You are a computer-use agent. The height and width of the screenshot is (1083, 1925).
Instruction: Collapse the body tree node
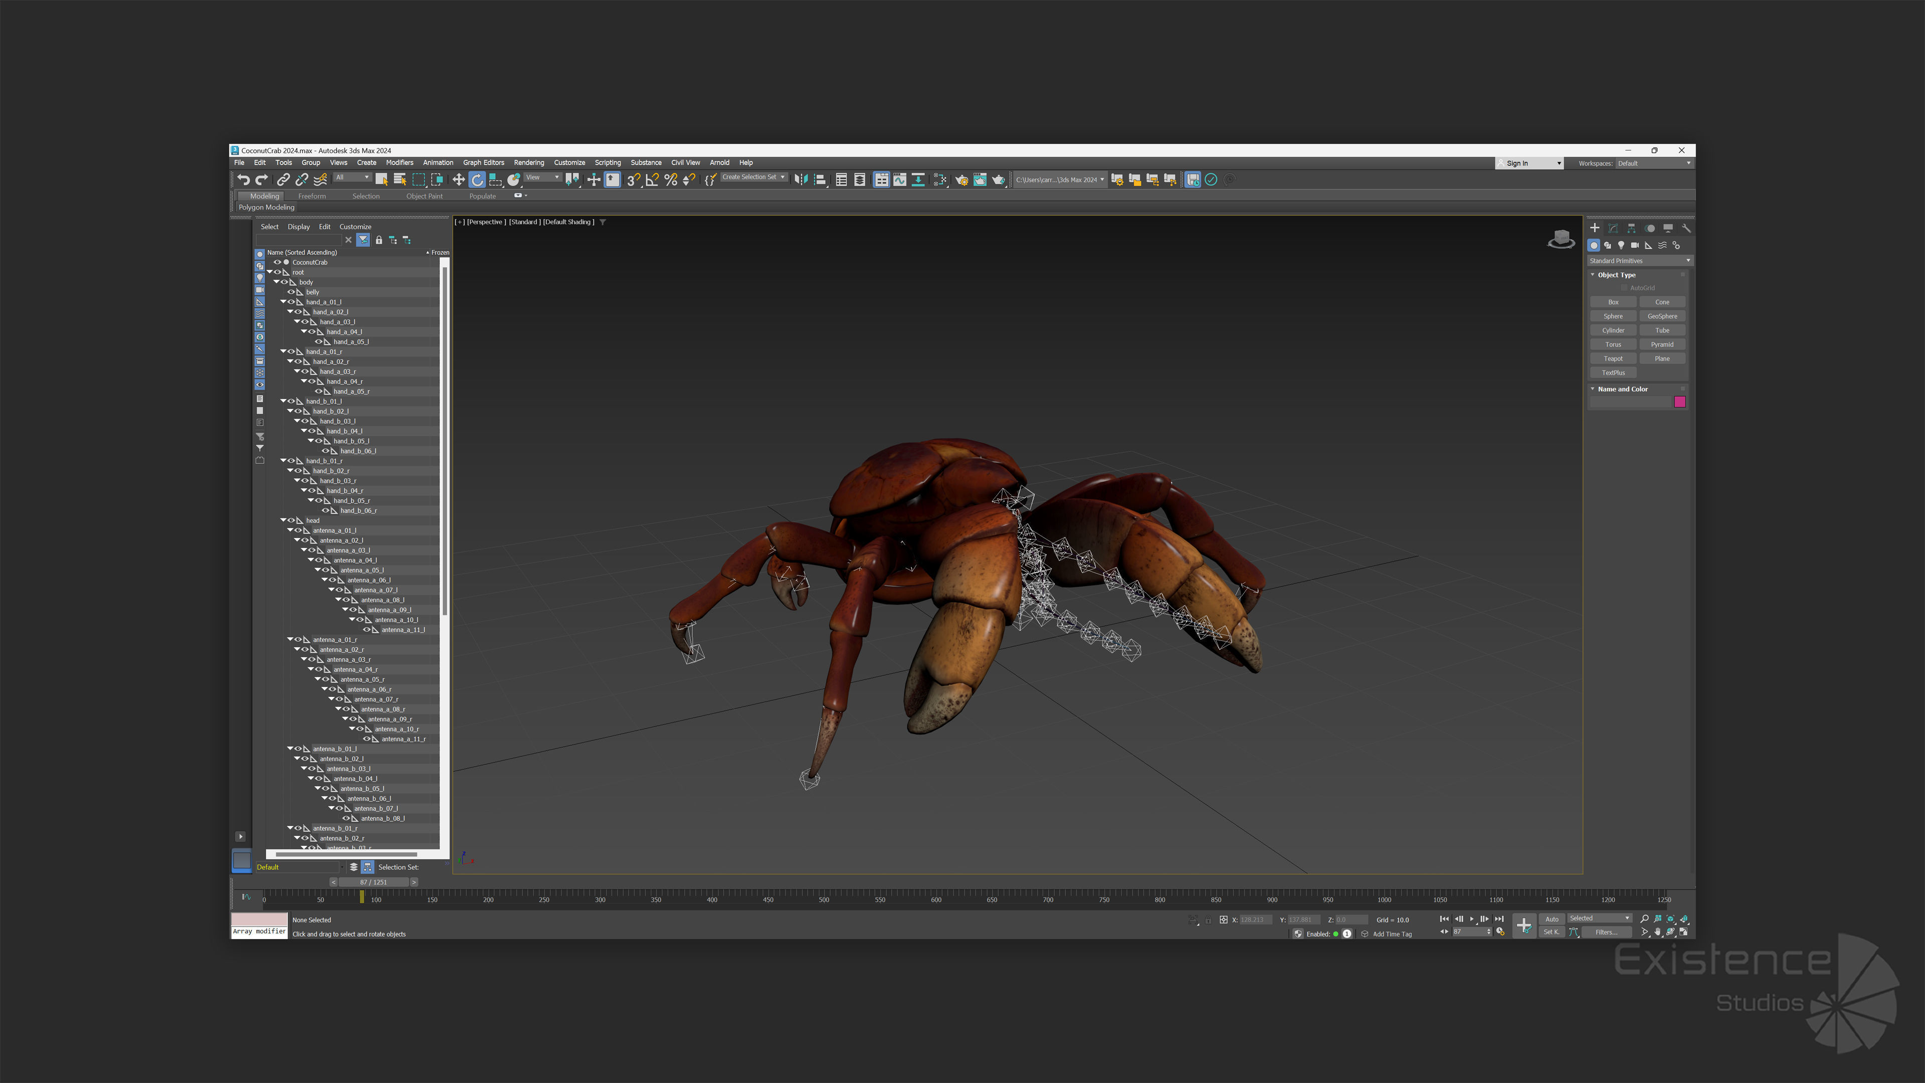pos(277,282)
